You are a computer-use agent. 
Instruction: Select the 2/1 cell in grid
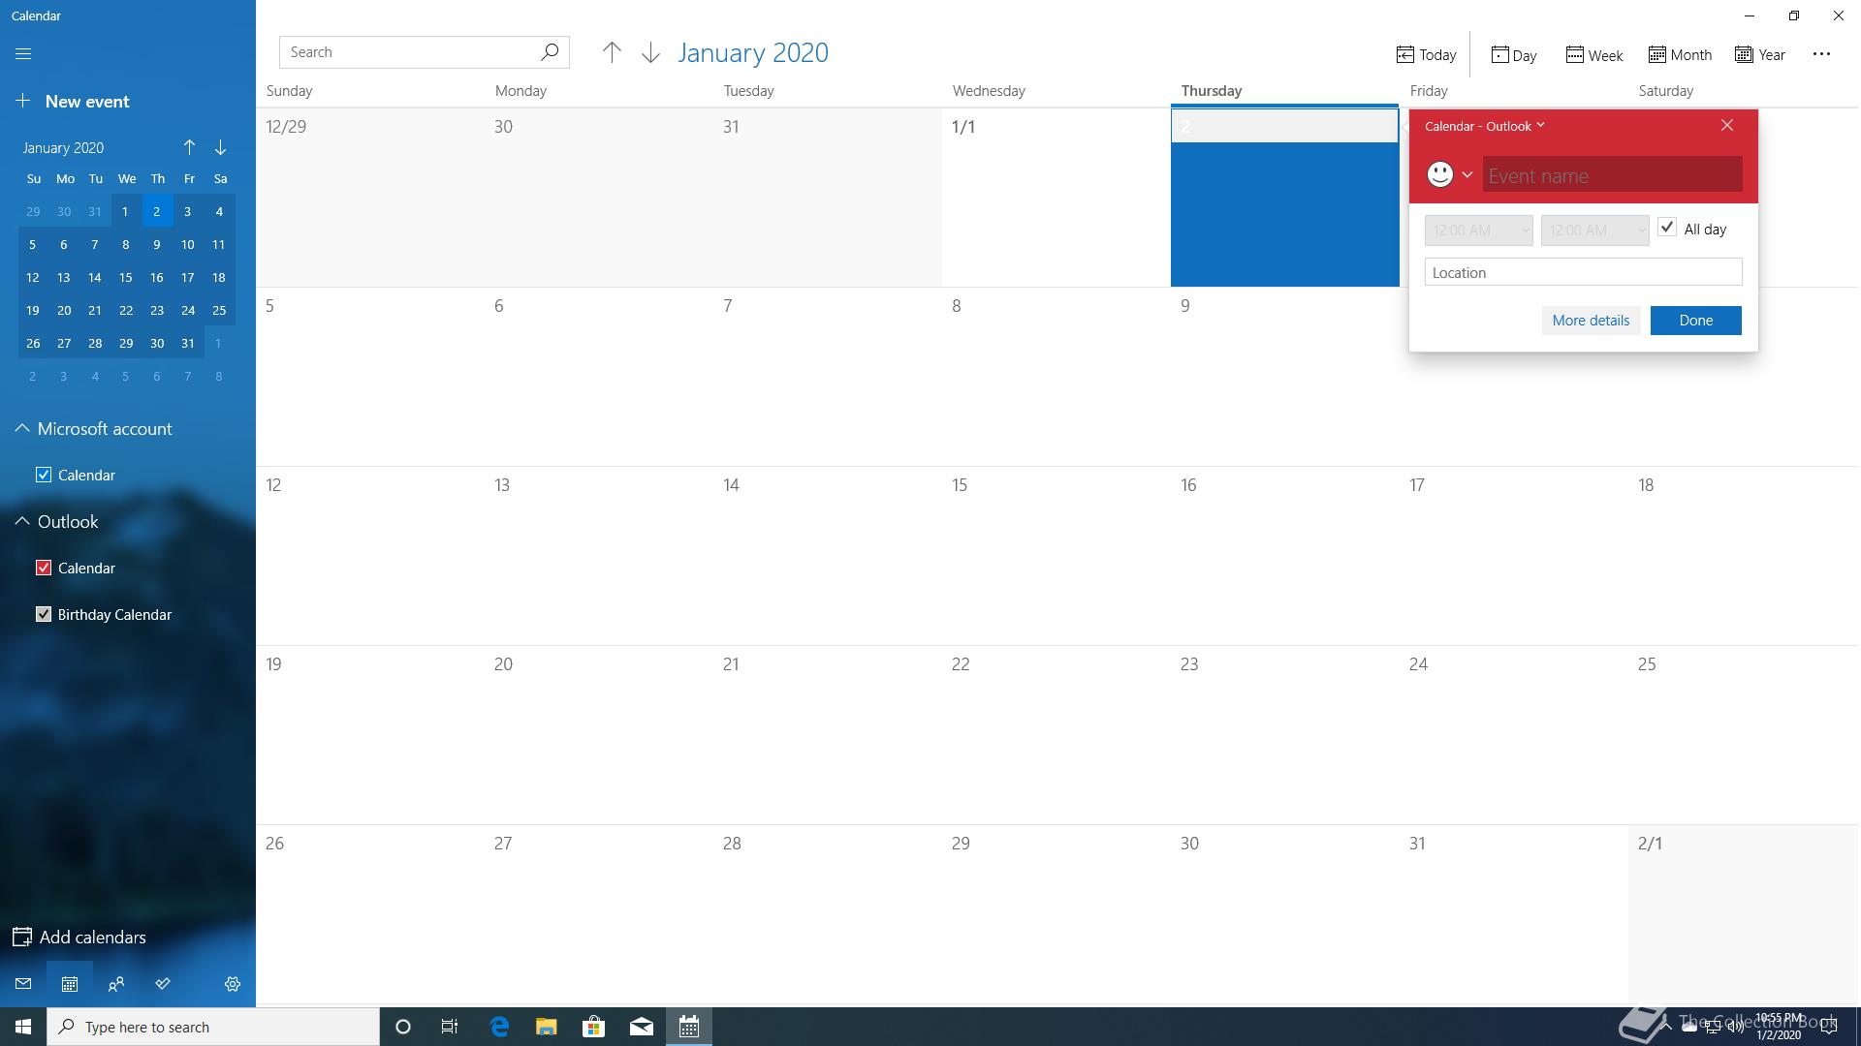(x=1743, y=914)
